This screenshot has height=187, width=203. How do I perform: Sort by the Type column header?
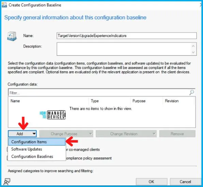point(109,101)
